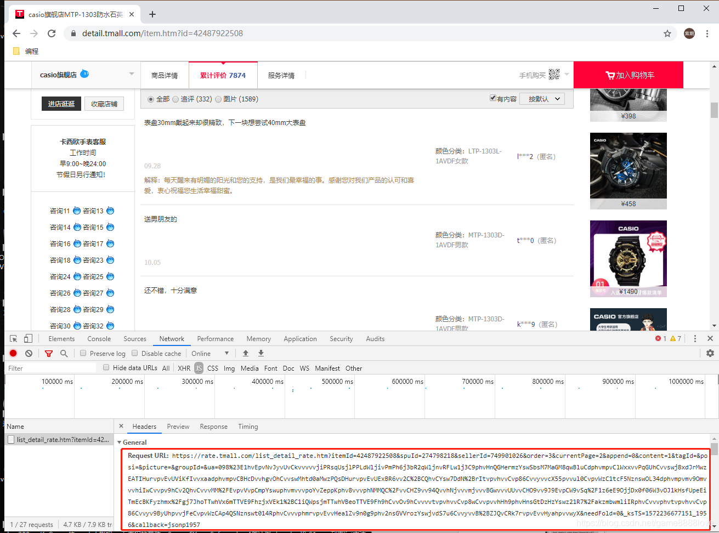Toggle the red network filter funnel

pyautogui.click(x=49, y=353)
